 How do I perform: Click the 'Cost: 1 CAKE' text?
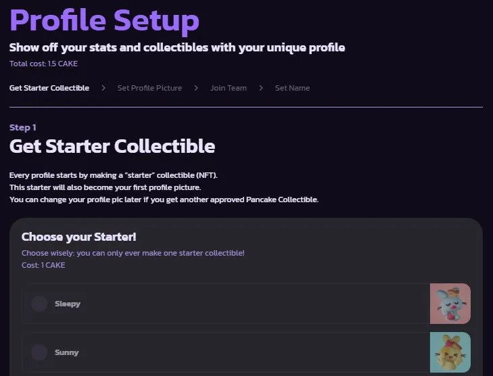tap(43, 265)
